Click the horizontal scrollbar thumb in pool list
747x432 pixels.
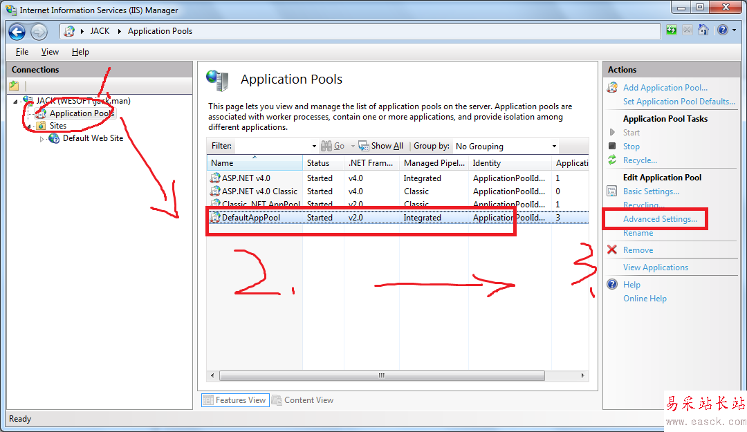(382, 375)
